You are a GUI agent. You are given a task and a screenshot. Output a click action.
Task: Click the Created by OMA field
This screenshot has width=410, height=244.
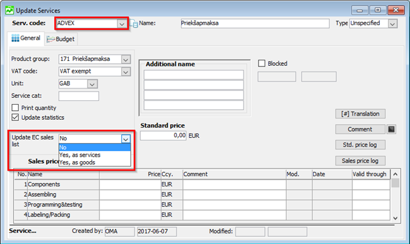(120, 231)
